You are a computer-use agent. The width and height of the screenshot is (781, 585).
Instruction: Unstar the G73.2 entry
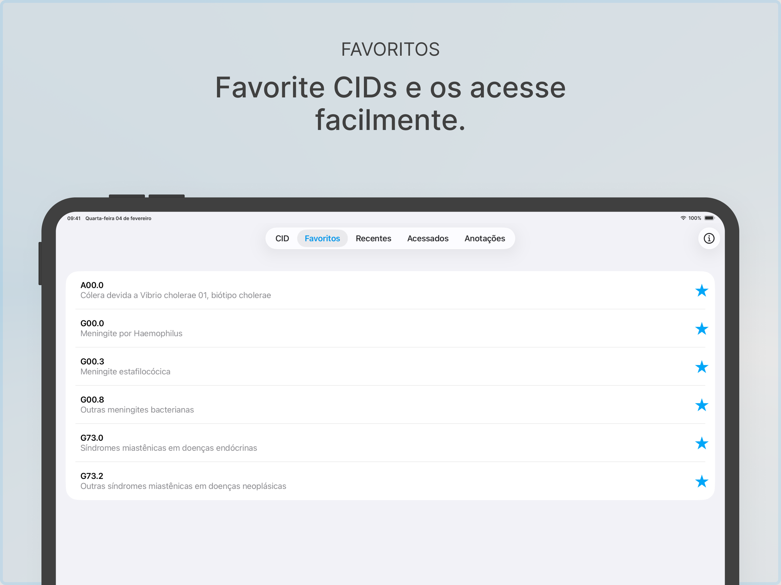[702, 481]
